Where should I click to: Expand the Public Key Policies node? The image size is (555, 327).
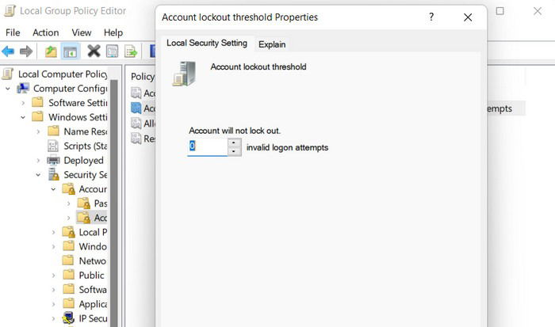(x=53, y=275)
